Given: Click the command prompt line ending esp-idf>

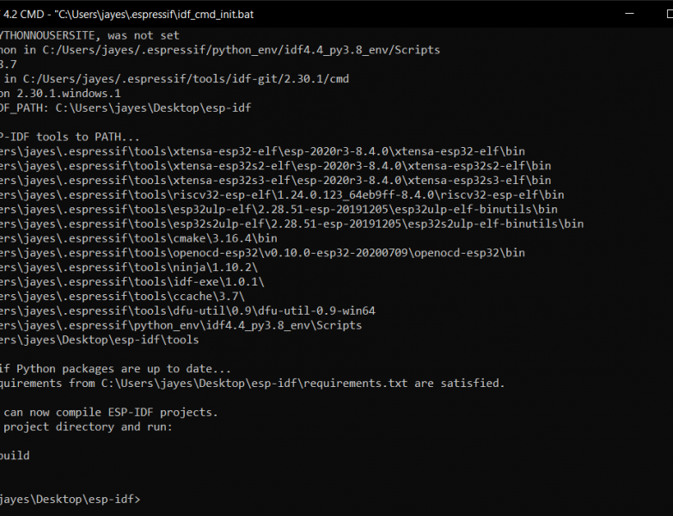Looking at the screenshot, I should (x=69, y=499).
